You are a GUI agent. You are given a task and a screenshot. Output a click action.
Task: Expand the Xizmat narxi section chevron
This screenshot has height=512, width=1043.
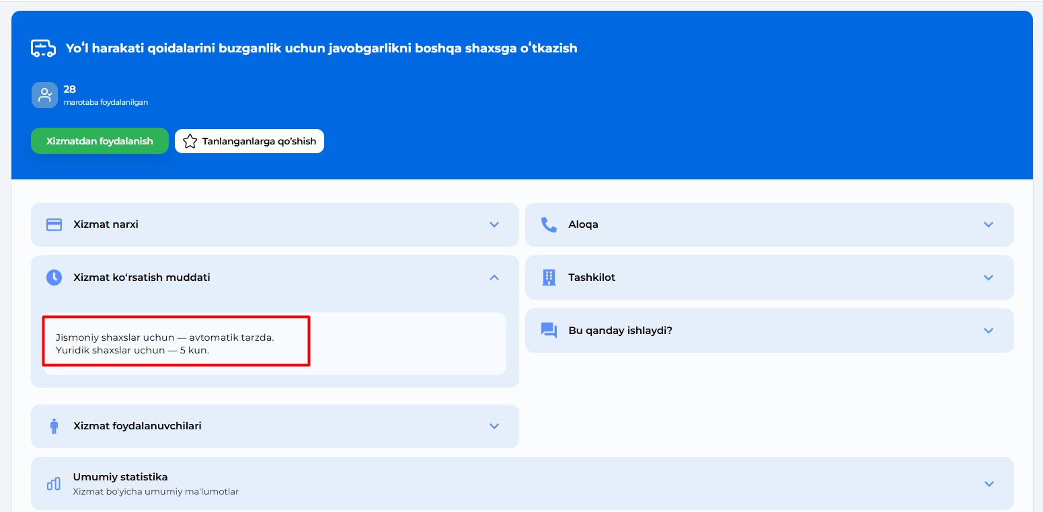(x=494, y=224)
